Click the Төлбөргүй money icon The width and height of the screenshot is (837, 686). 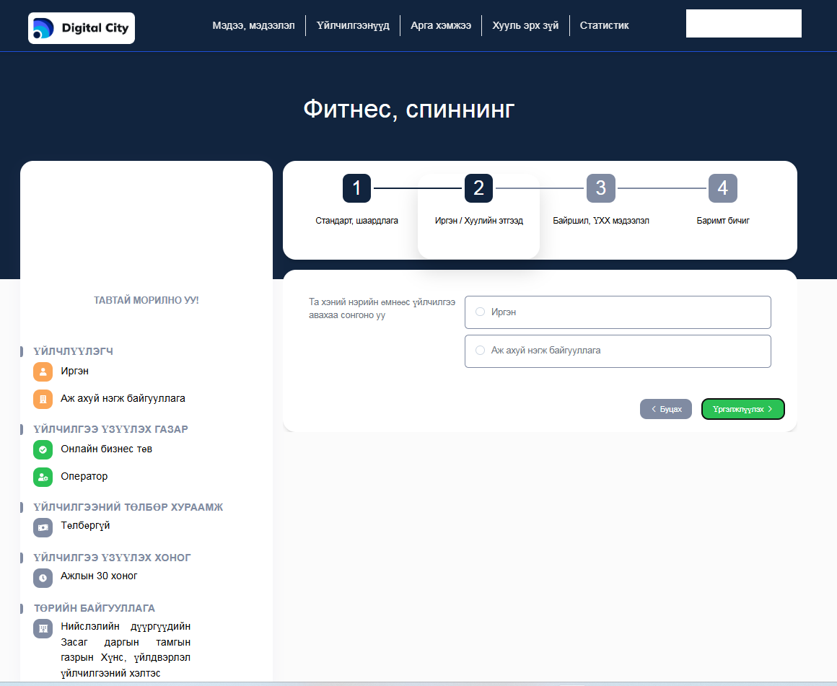point(43,527)
